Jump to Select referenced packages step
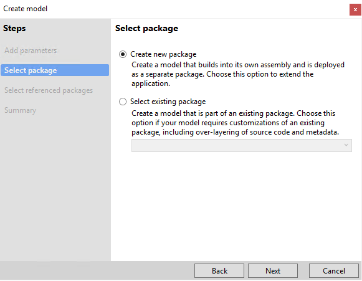Viewport: 362px width, 281px height. point(49,90)
